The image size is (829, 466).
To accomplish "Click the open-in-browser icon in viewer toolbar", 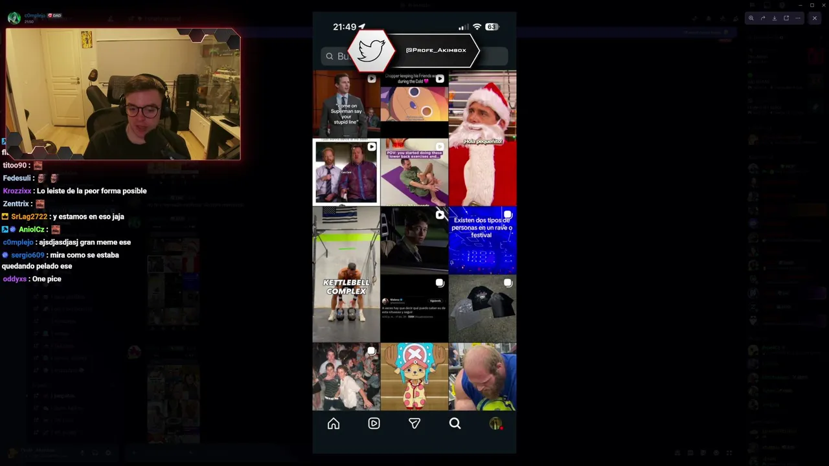I will click(786, 18).
